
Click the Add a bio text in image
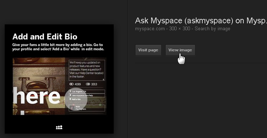coord(76,99)
